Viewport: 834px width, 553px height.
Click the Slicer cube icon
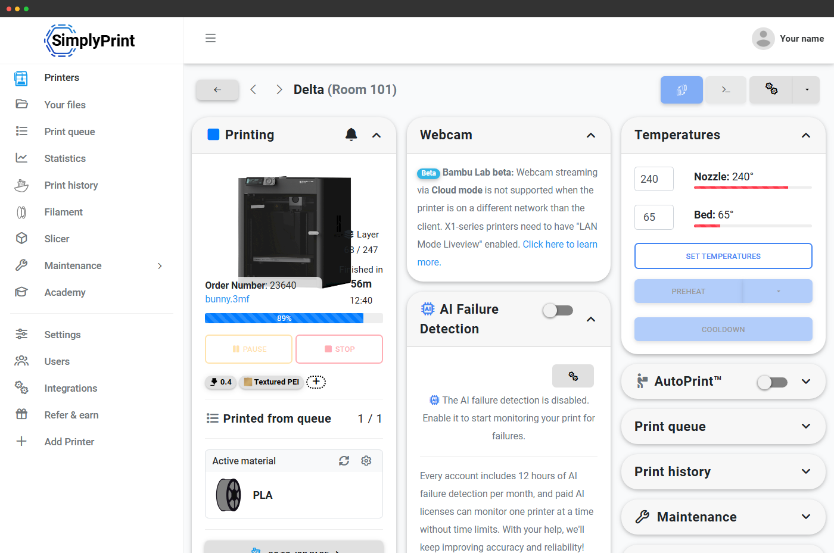[x=21, y=238]
